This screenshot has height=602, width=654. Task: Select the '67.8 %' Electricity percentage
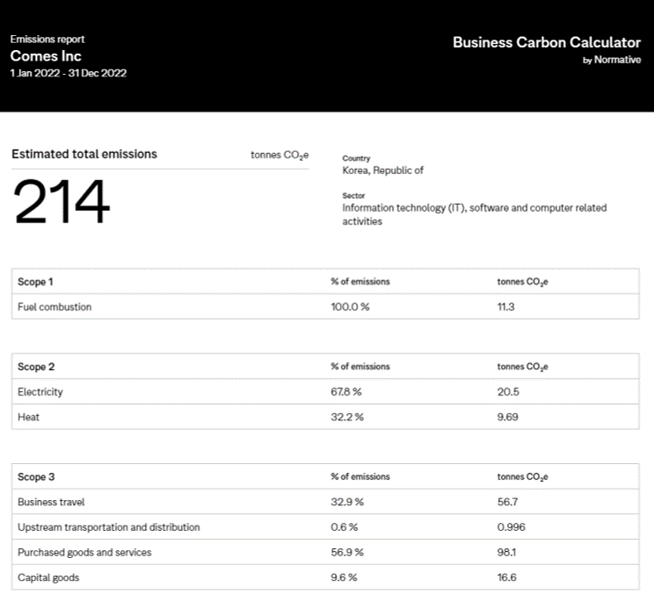pos(346,392)
